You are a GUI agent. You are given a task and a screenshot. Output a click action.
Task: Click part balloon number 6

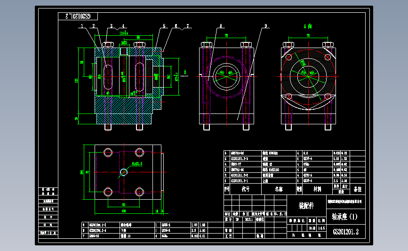176,26
